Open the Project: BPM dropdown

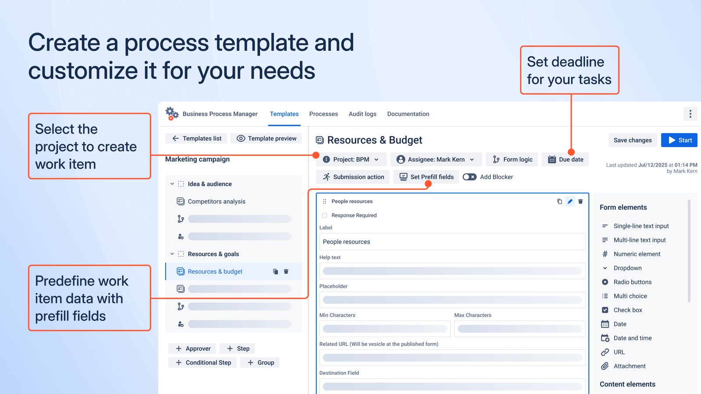tap(351, 159)
